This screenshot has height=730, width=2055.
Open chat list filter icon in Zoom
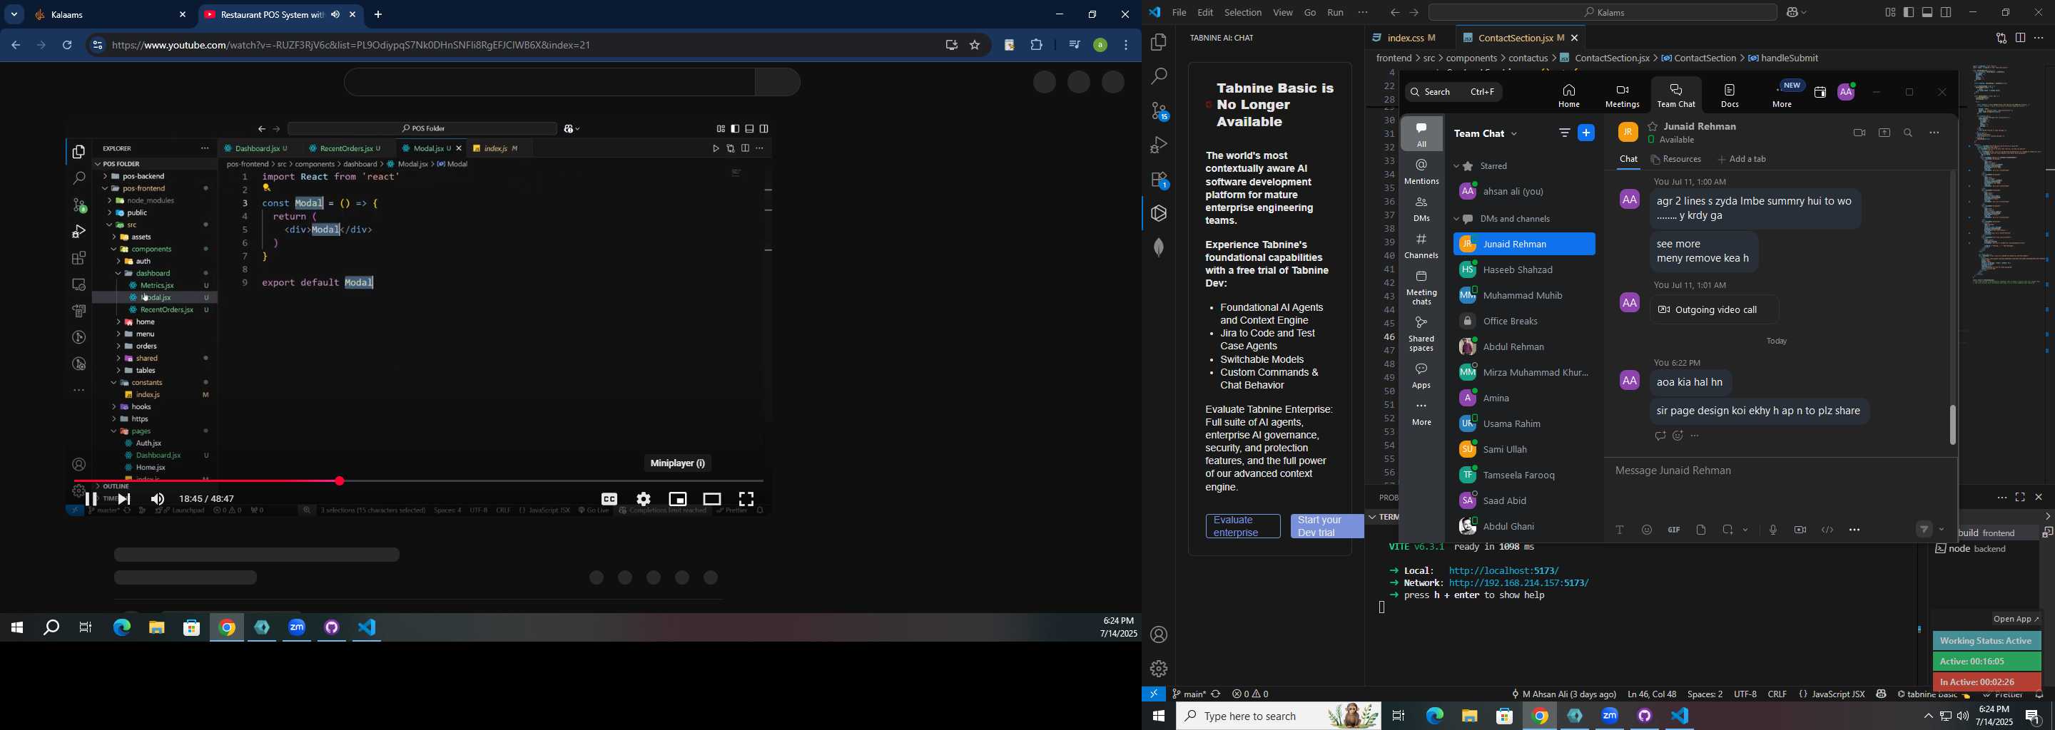(x=1563, y=133)
